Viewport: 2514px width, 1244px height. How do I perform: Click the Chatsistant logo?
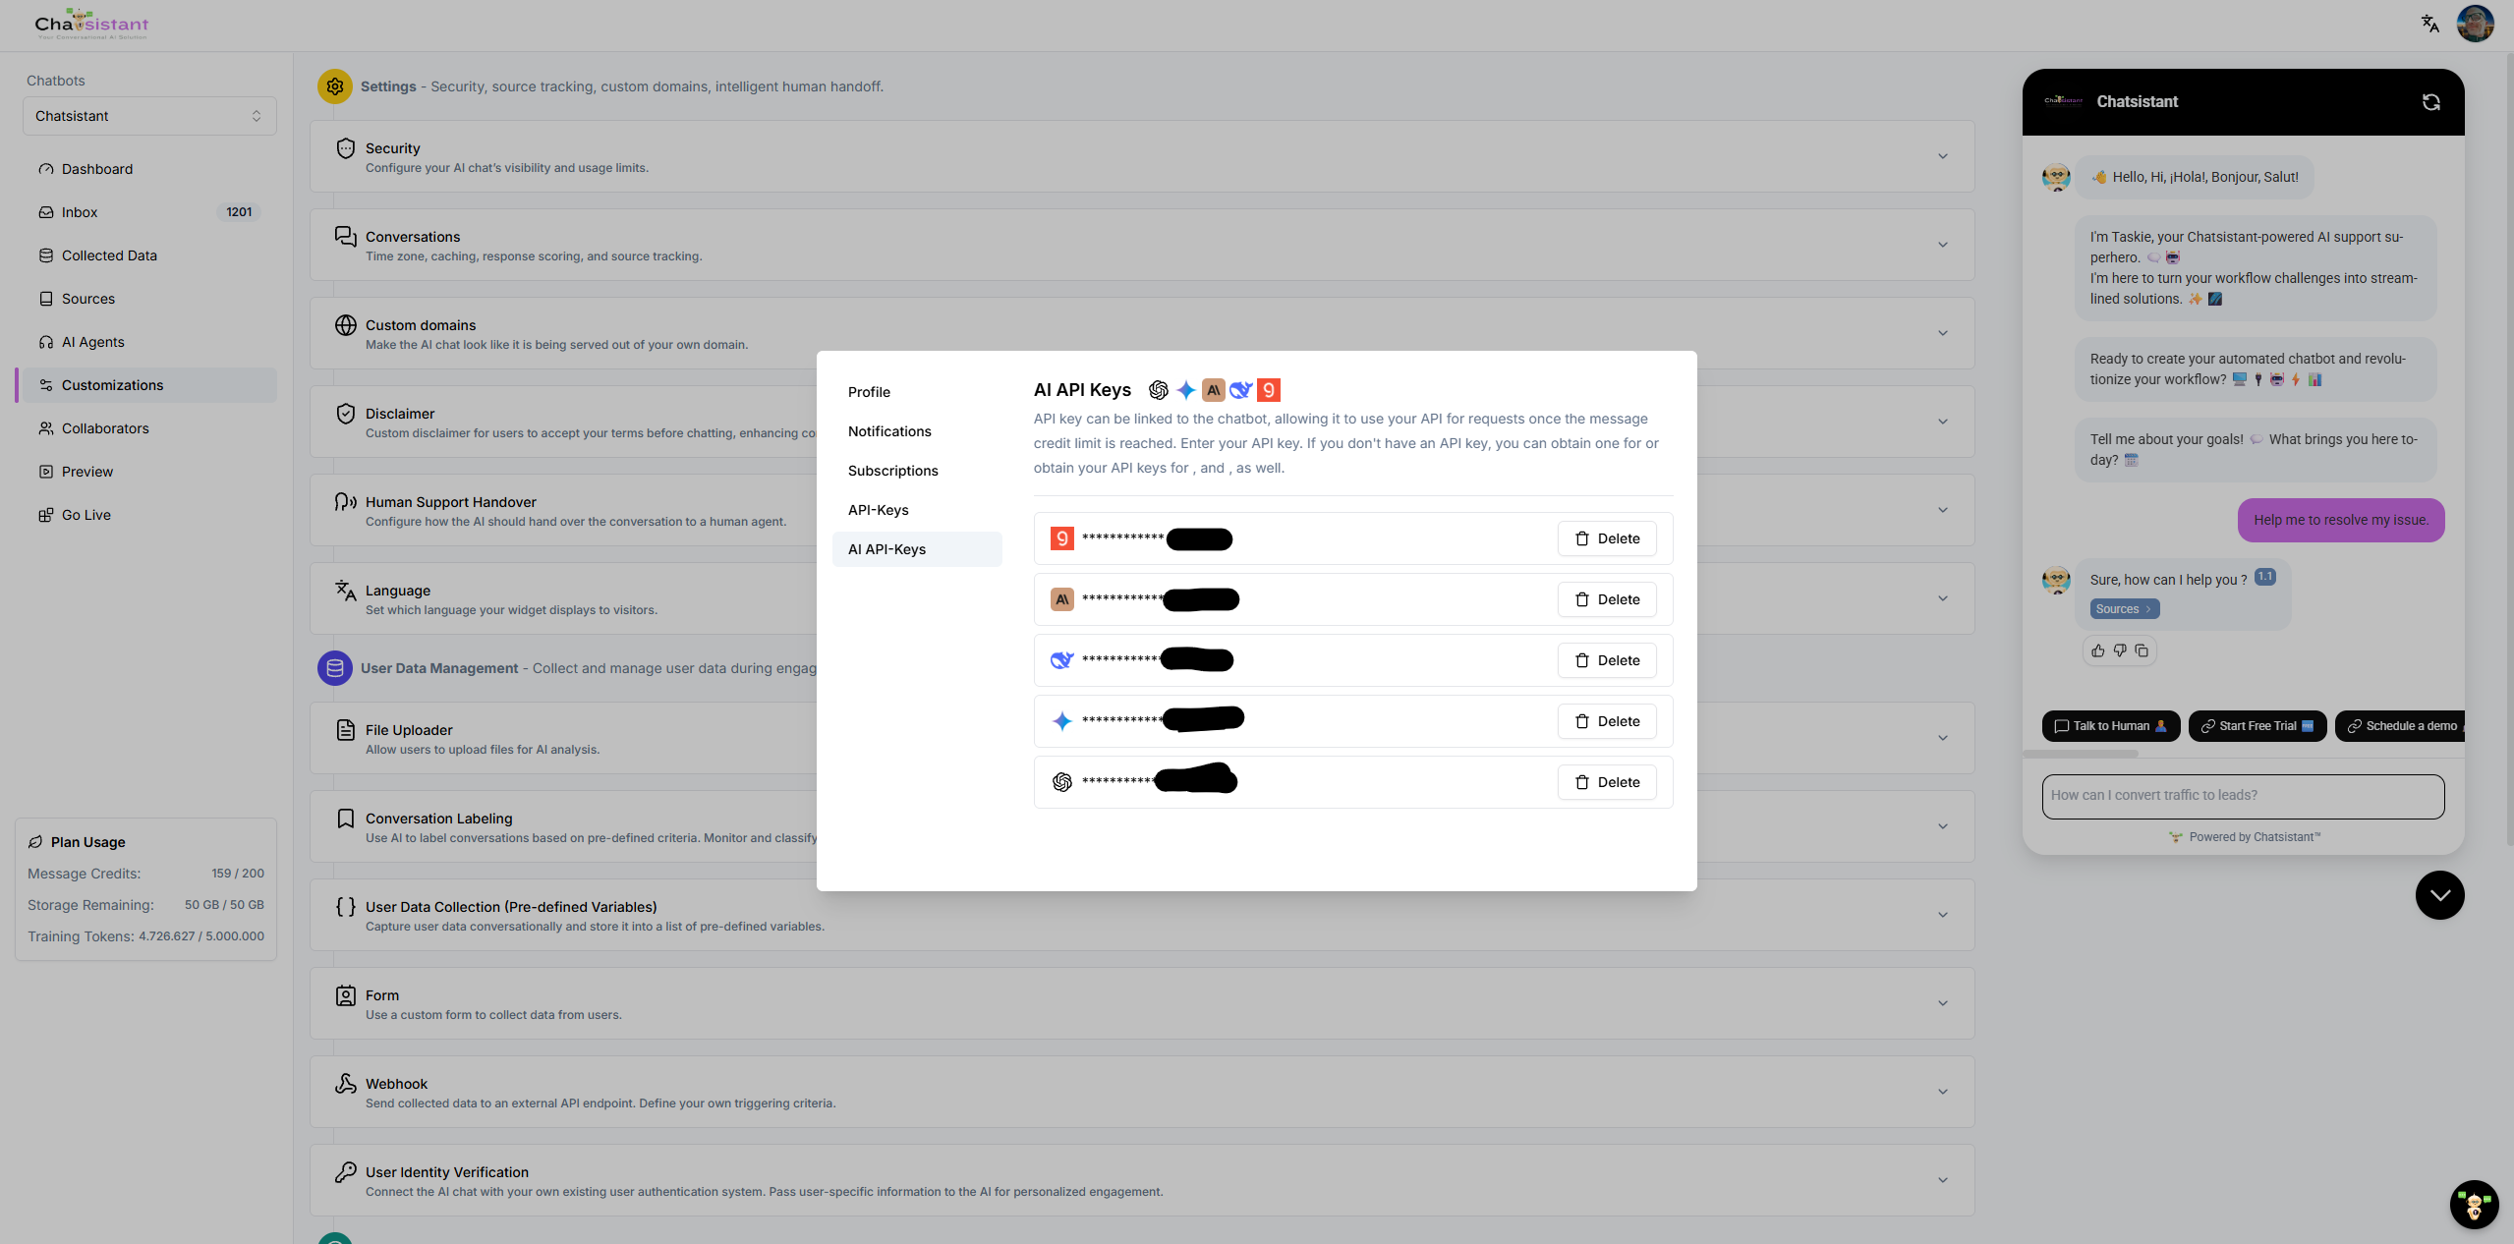pyautogui.click(x=91, y=25)
